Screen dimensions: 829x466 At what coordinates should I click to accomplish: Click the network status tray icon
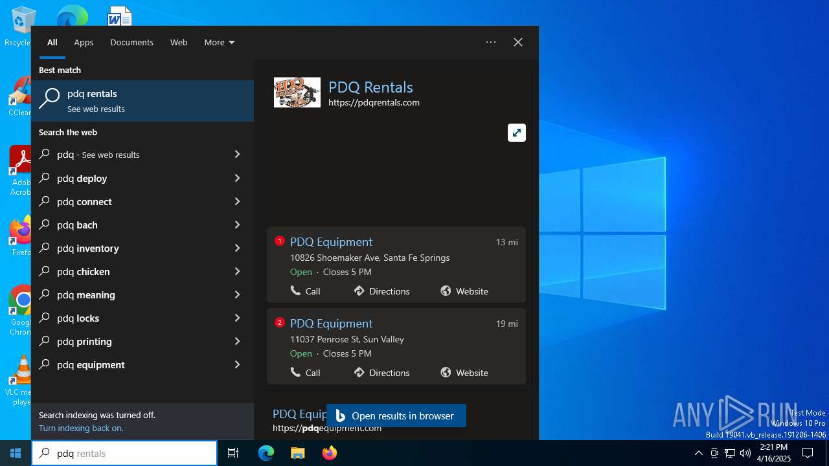click(x=730, y=453)
